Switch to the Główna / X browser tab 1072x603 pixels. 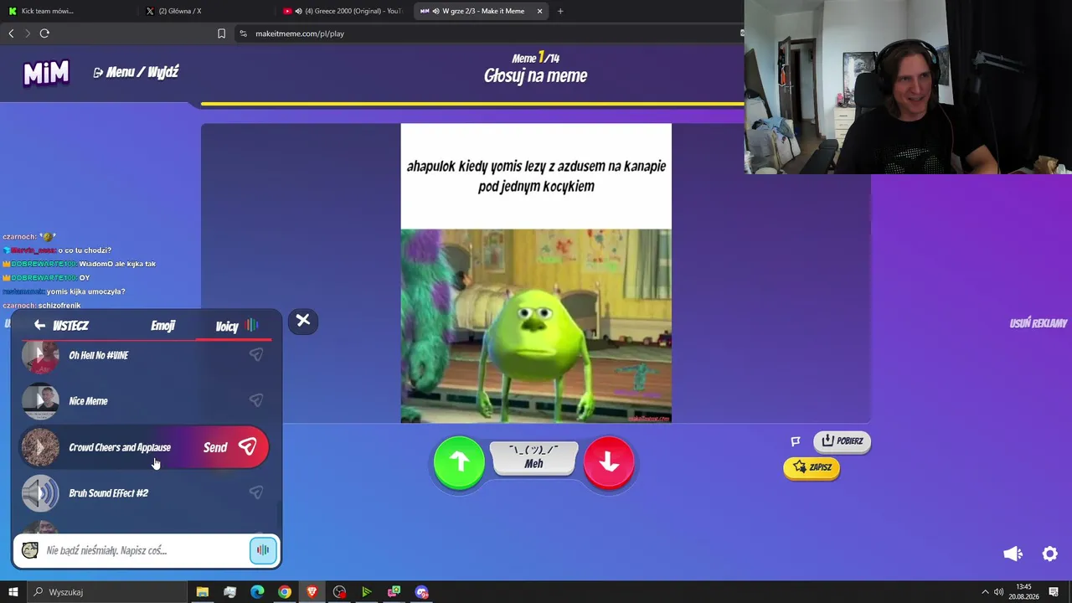tap(205, 11)
